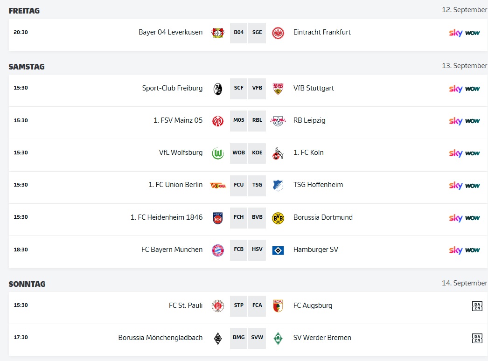
Task: Open the VfL Wolfsburg green W logo
Action: point(218,153)
